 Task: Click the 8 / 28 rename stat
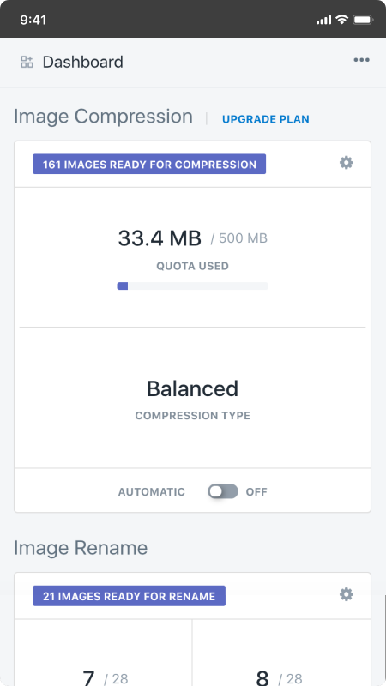click(x=280, y=678)
